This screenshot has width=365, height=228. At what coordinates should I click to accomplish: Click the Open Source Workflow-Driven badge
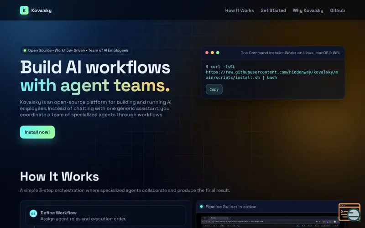pos(76,50)
